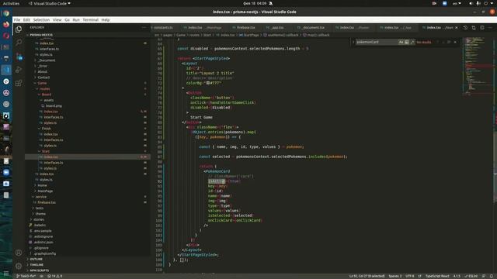Switch to the _app.tsx tab
The width and height of the screenshot is (497, 279).
pos(277,28)
